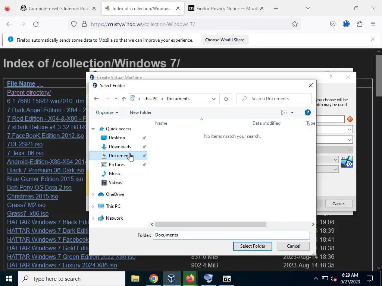Image resolution: width=382 pixels, height=286 pixels.
Task: Switch to Firefox in taskbar
Action: point(190,279)
